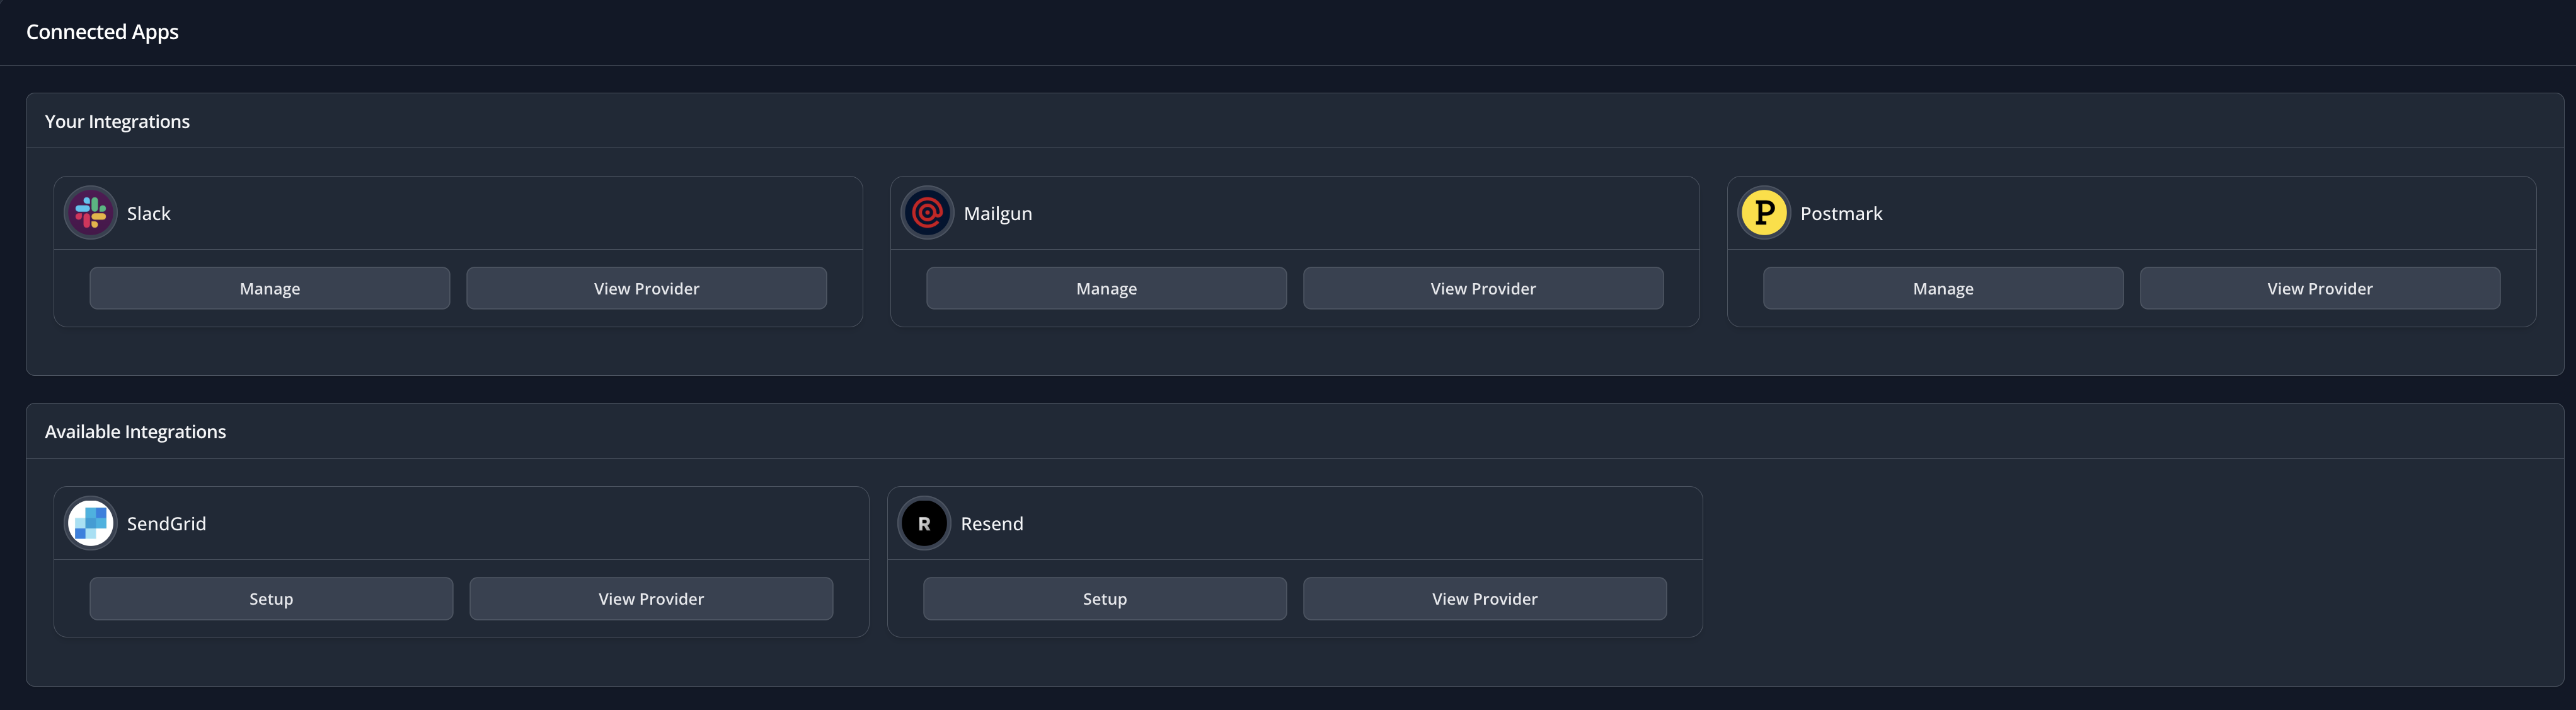Viewport: 2576px width, 710px height.
Task: Select the Your Integrations section heading
Action: pos(117,121)
